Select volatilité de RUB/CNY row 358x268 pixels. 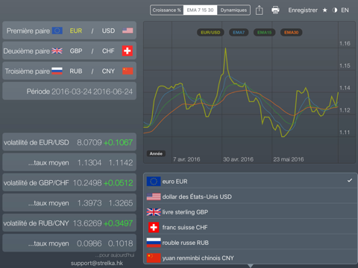pos(69,223)
